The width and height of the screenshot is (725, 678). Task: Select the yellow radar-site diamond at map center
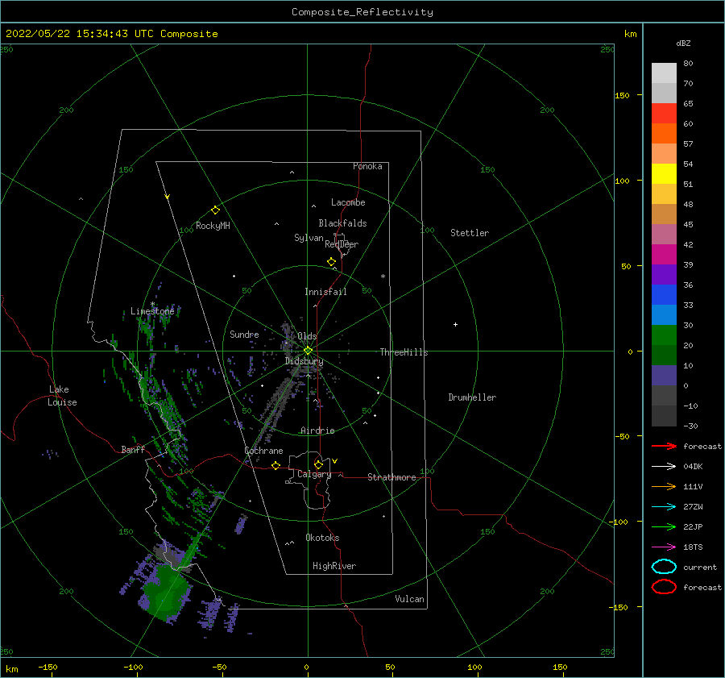308,351
